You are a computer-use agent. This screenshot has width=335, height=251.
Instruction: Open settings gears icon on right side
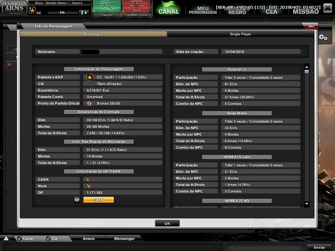(323, 37)
